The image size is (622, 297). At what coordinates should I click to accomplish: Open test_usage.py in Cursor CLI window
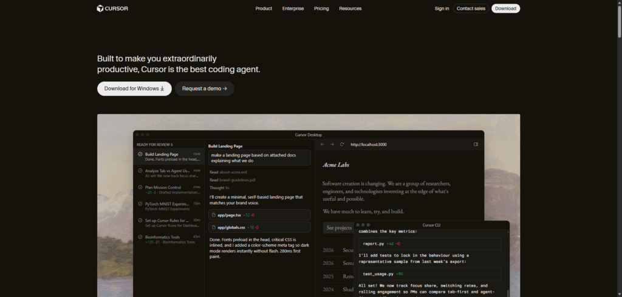tap(430, 274)
